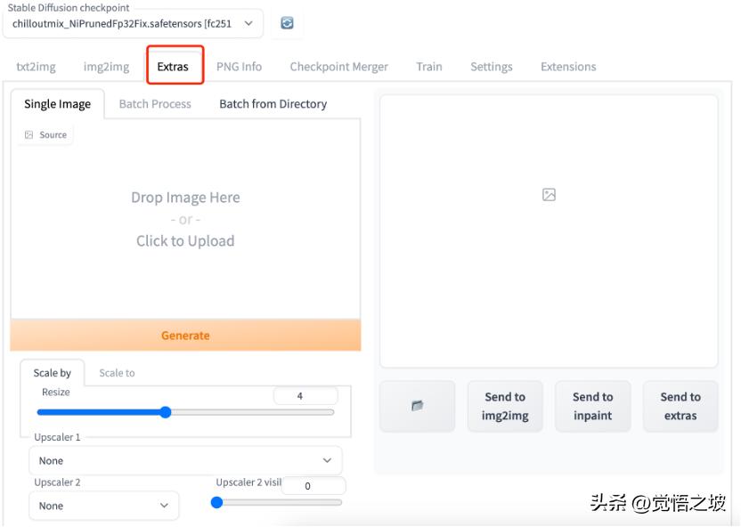
Task: Click the Resize slider track
Action: click(249, 412)
